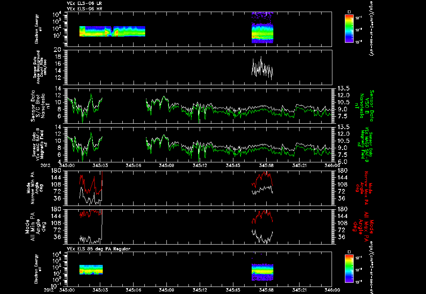This screenshot has width=426, height=294.
Task: Click the "20" tick label on the count rate axis
Action: pos(57,50)
